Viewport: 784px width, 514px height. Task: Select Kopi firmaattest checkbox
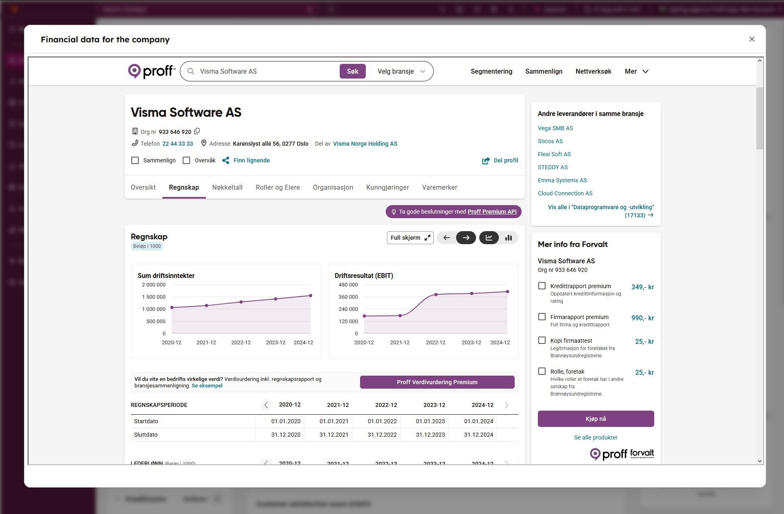[x=542, y=340]
